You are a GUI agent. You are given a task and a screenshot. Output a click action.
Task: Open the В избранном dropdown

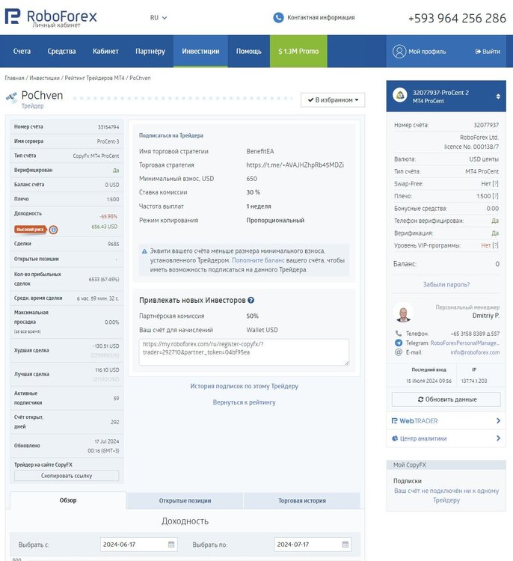coord(333,99)
